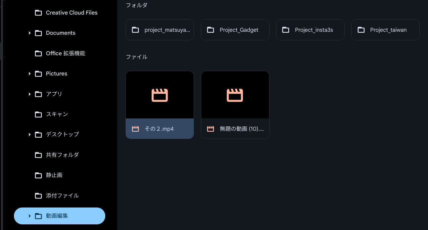Open the Project_Gadget folder name

coord(239,30)
